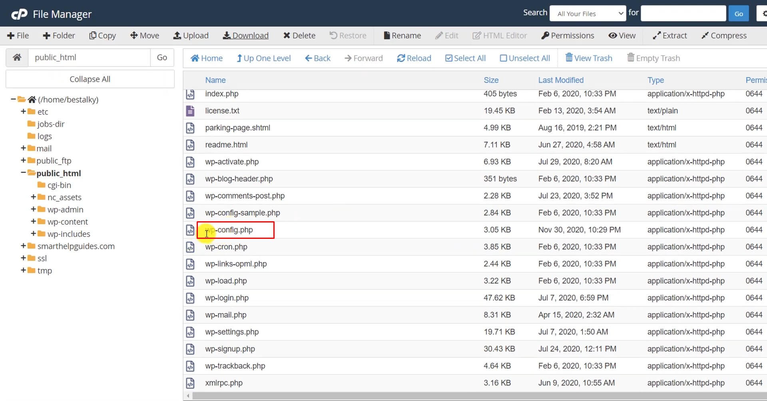Viewport: 767px width, 401px height.
Task: Go to Home in navigation bar
Action: [x=207, y=58]
